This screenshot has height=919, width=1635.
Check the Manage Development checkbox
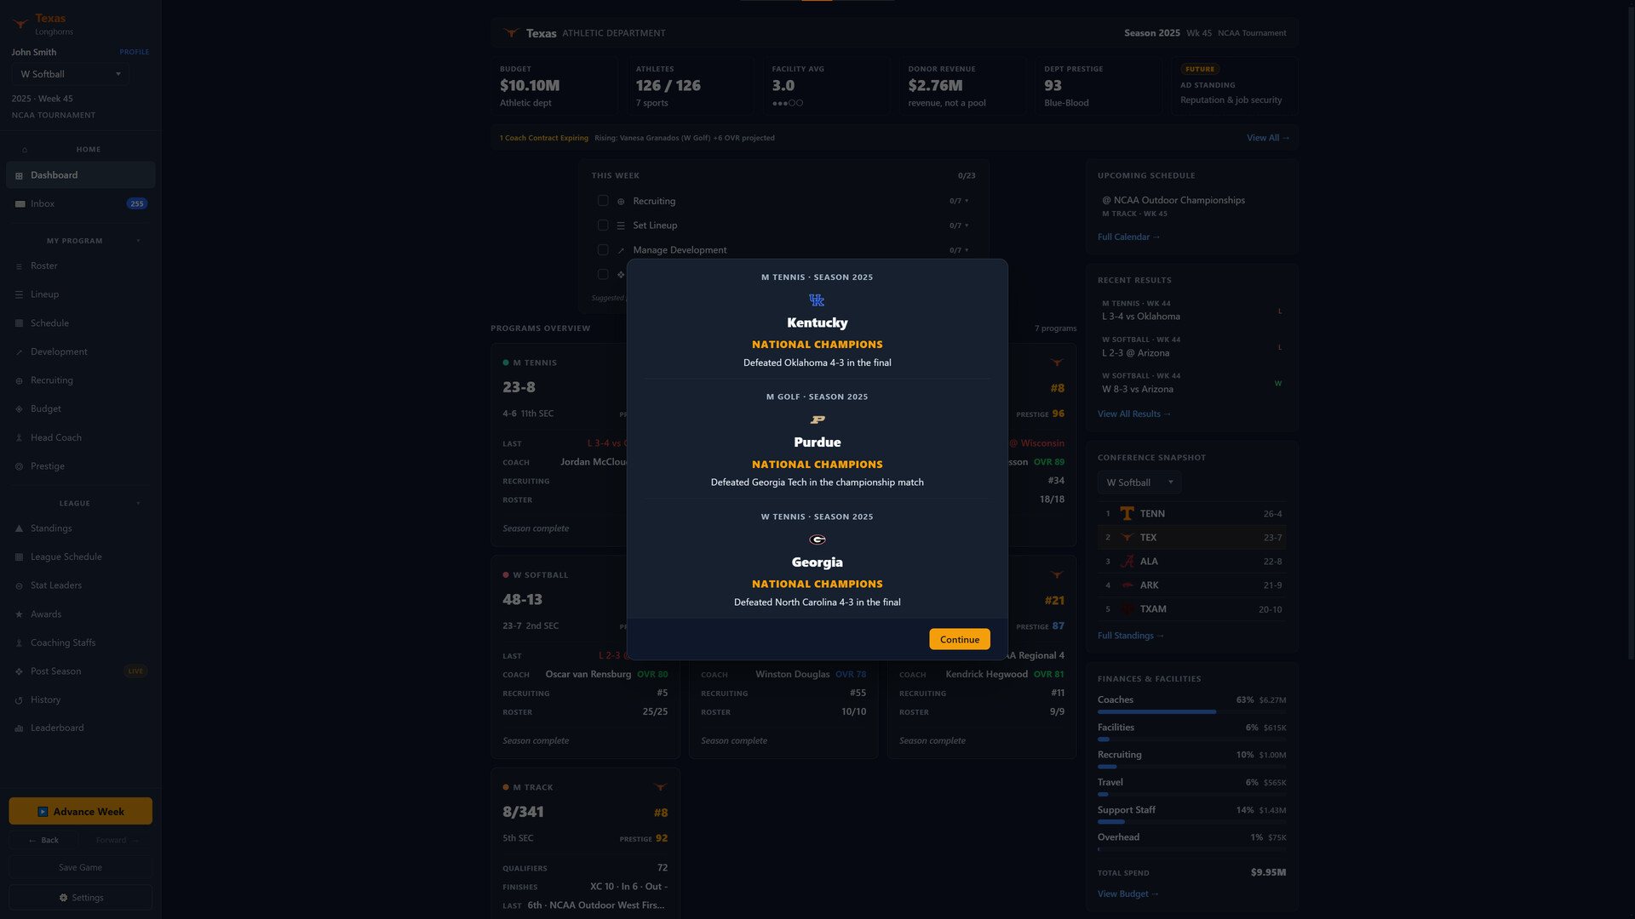click(x=603, y=250)
